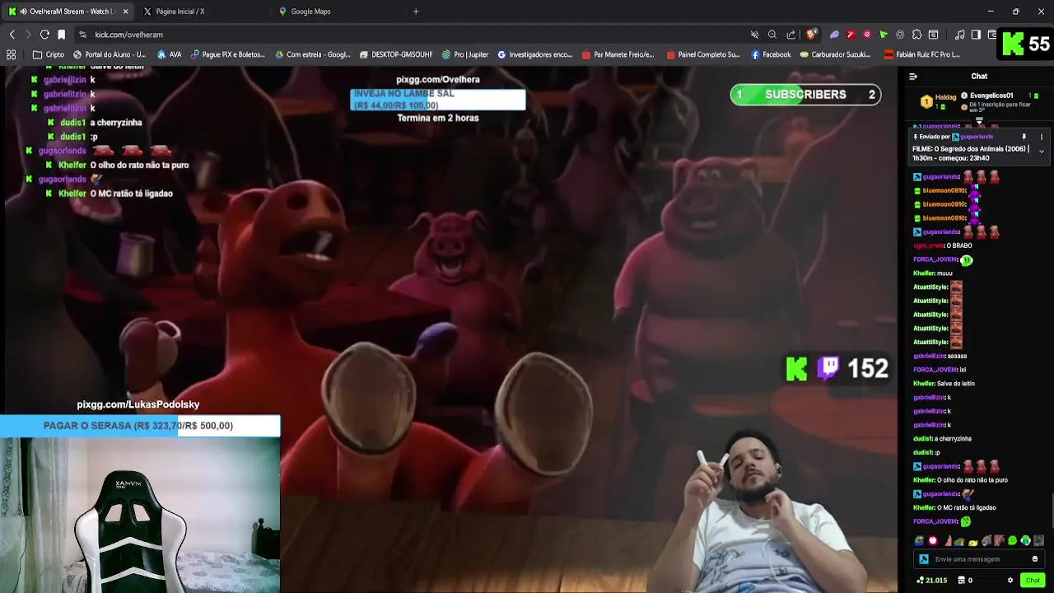
Task: Close the OvelheraM Stream tab
Action: click(x=125, y=12)
